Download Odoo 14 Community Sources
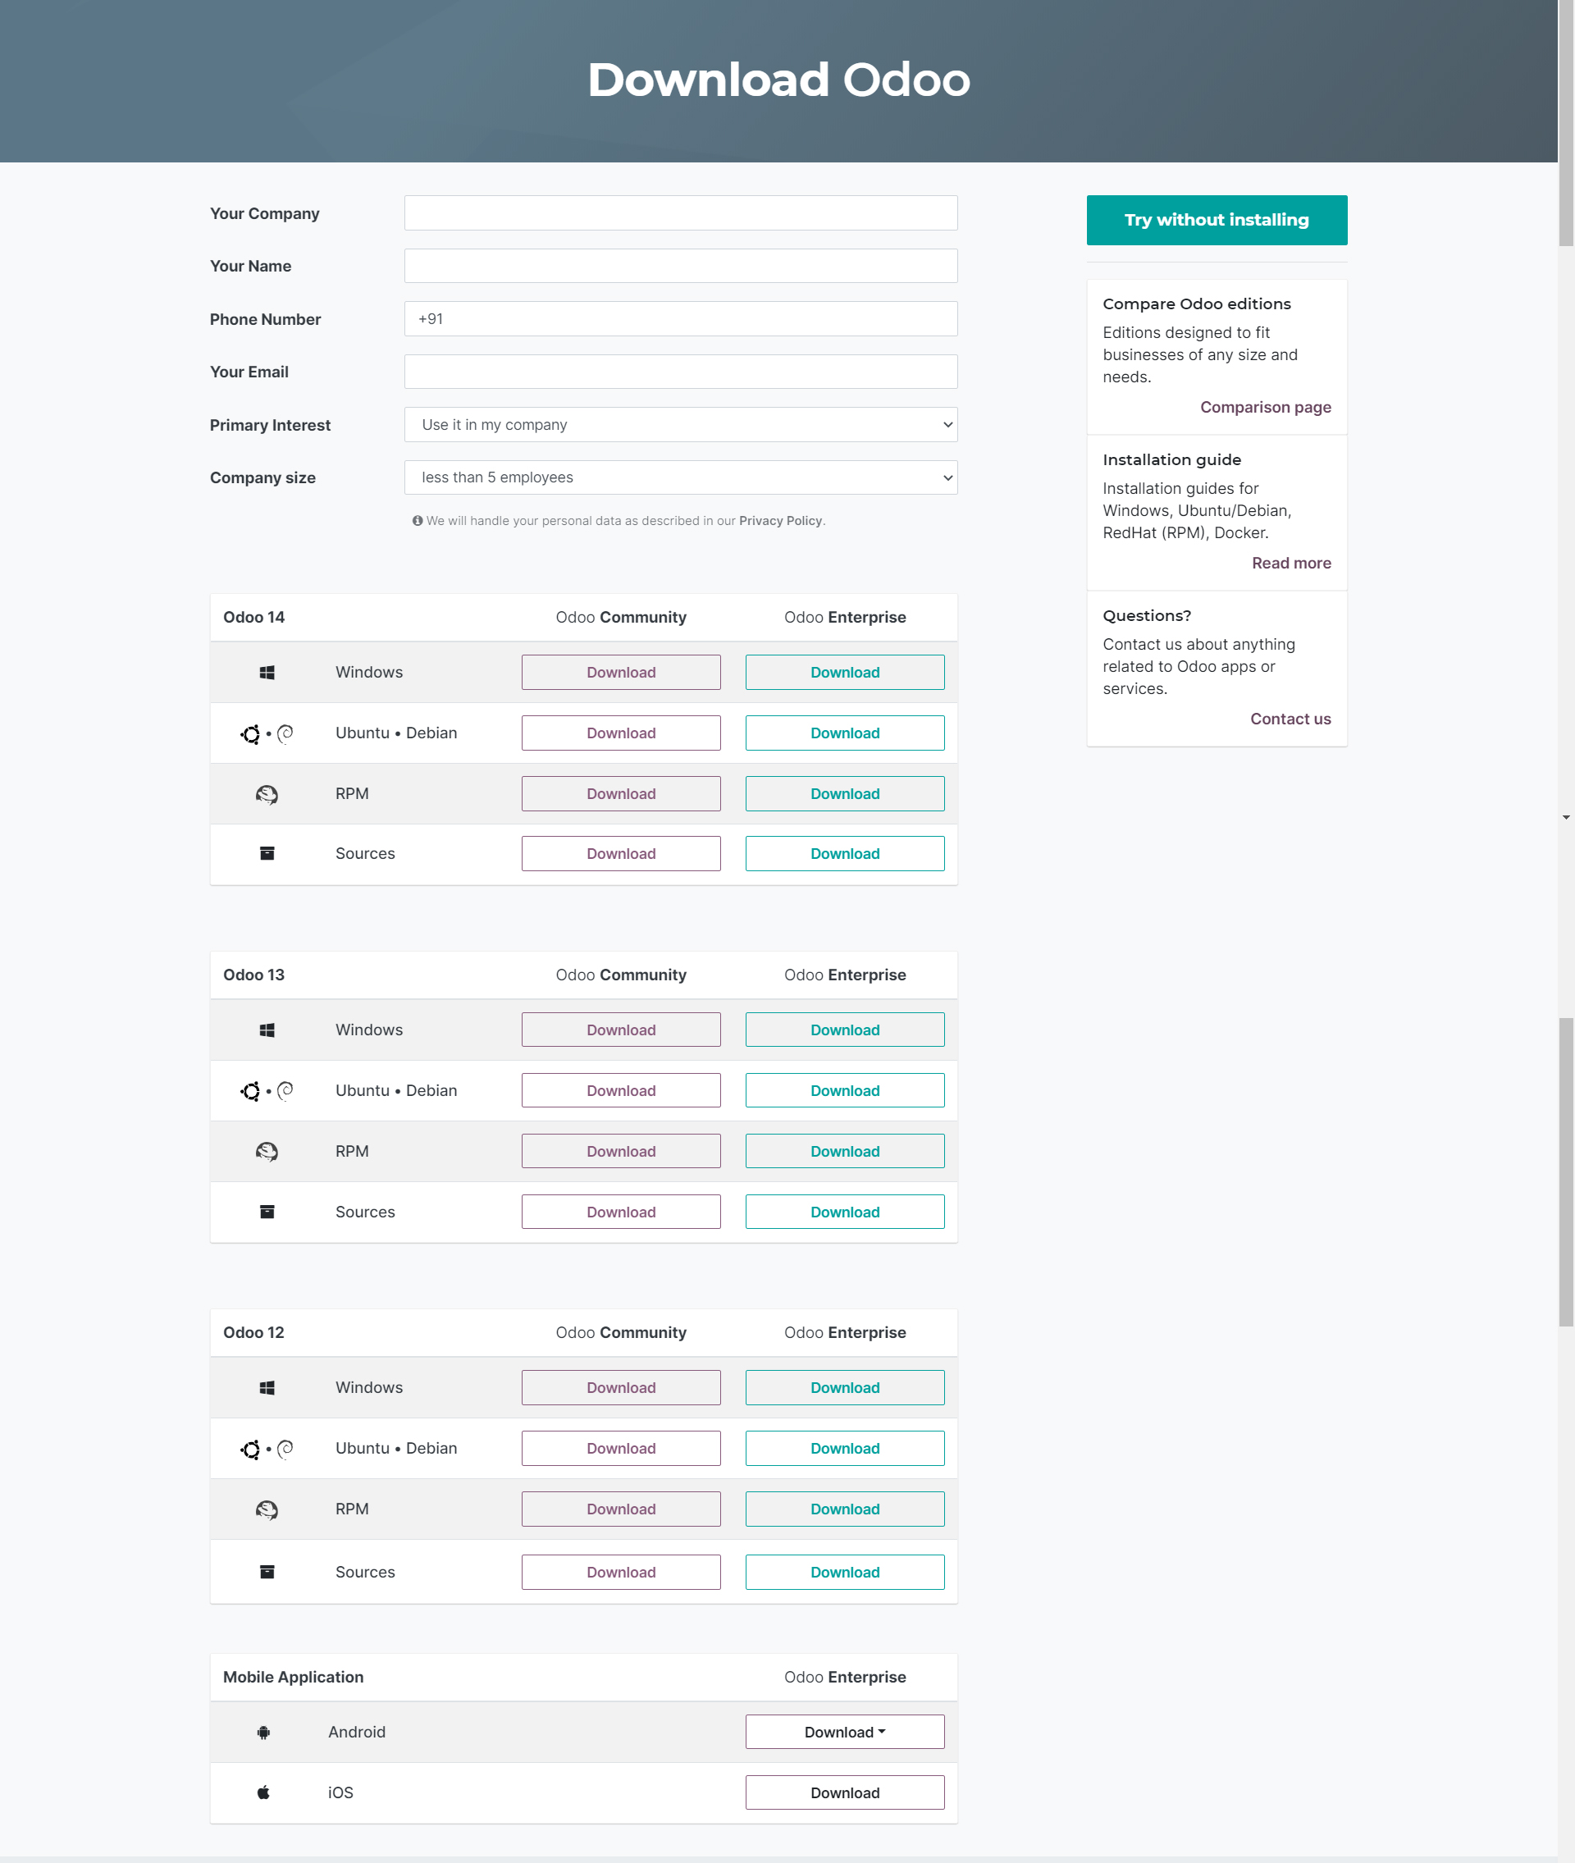Screen dimensions: 1575x1863 (620, 853)
